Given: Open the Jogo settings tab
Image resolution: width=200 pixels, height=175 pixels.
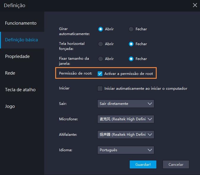Looking at the screenshot, I should pyautogui.click(x=22, y=106).
